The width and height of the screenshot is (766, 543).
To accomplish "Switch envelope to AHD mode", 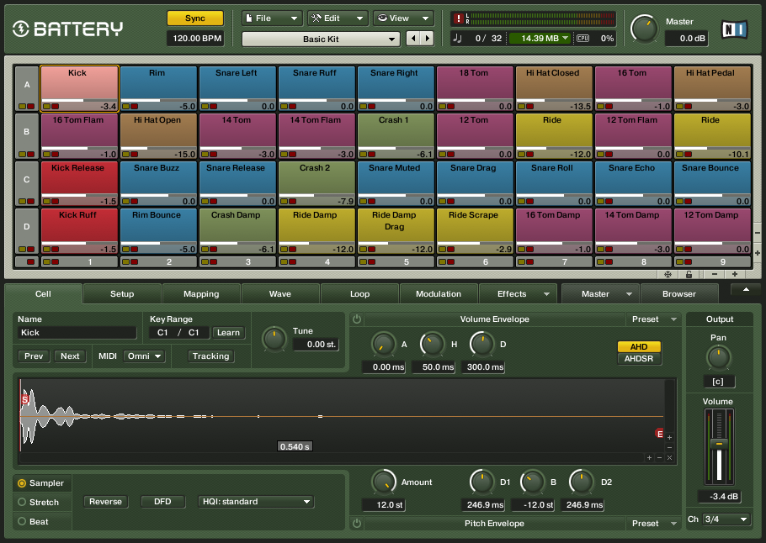I will point(639,347).
